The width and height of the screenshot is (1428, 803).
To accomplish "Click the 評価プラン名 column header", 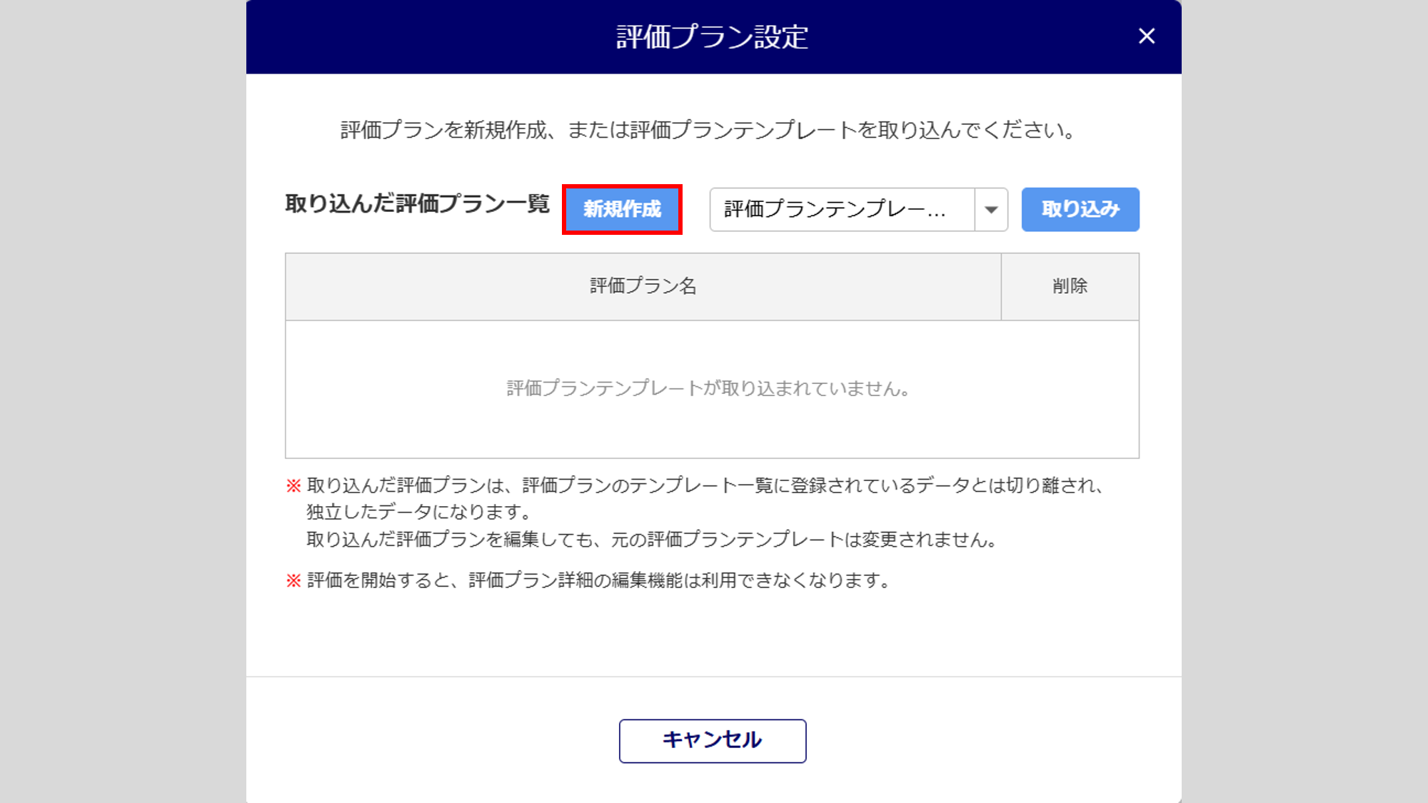I will click(643, 286).
